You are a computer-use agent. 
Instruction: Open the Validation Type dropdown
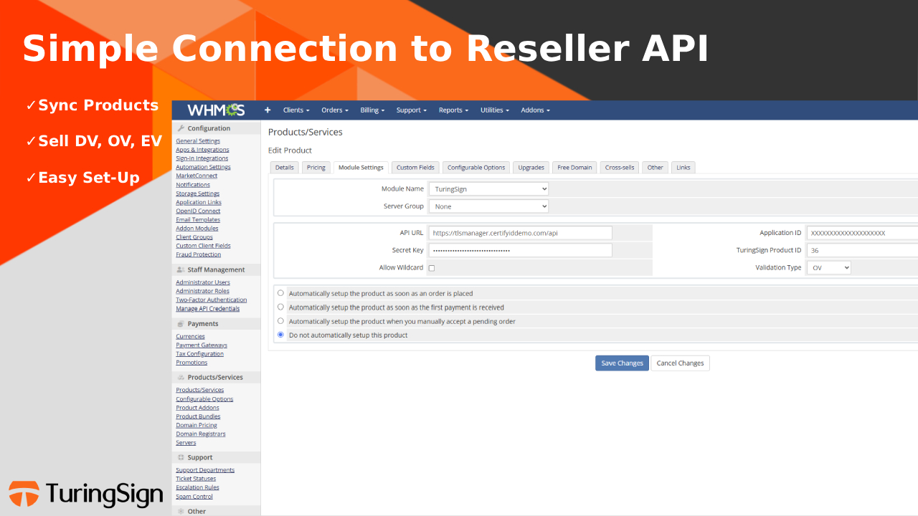(829, 267)
